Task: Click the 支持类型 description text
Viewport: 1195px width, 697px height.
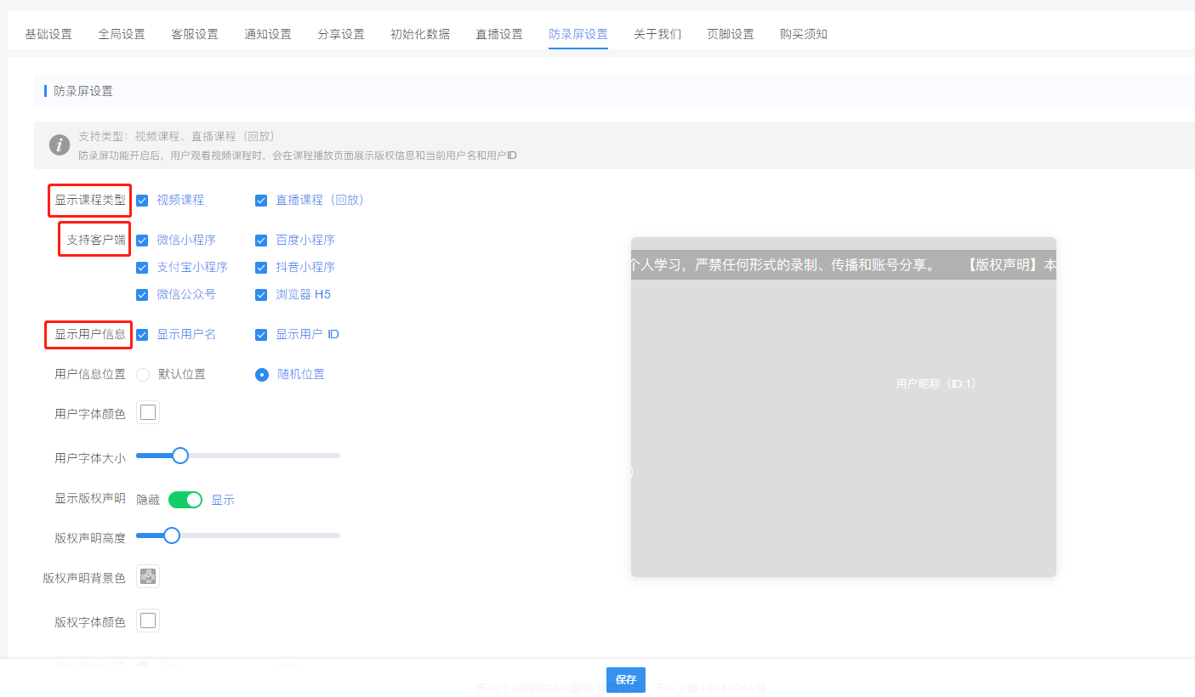Action: [177, 136]
